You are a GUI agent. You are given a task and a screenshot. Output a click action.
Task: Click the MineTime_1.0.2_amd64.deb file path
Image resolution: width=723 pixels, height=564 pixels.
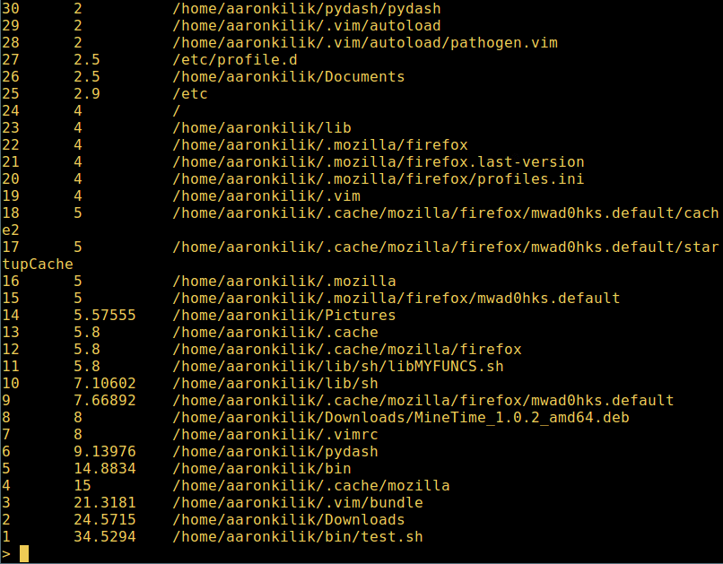tap(401, 418)
